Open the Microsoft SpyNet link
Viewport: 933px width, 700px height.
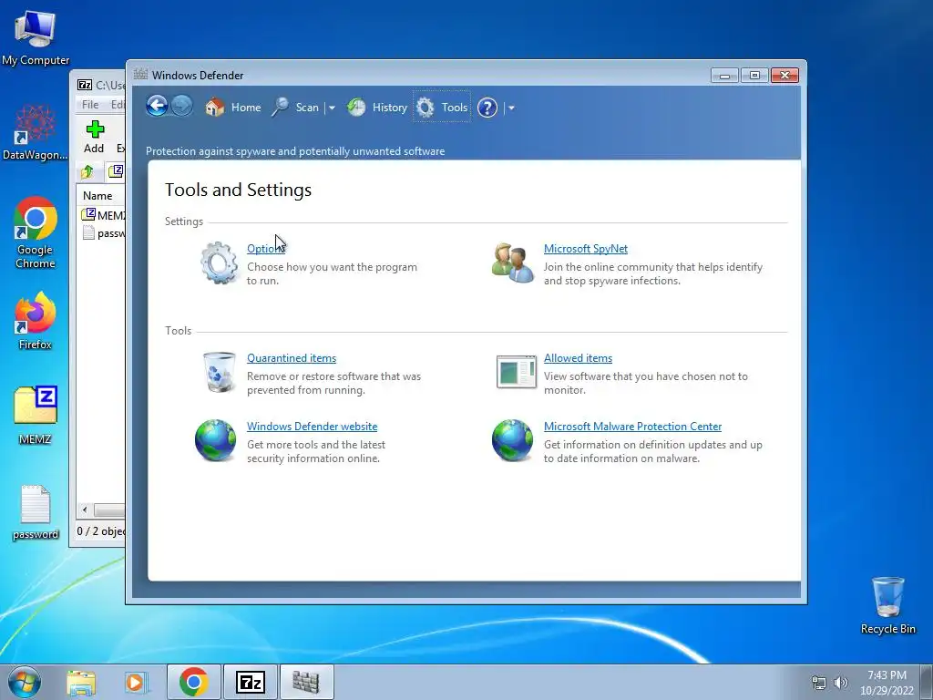pyautogui.click(x=586, y=249)
